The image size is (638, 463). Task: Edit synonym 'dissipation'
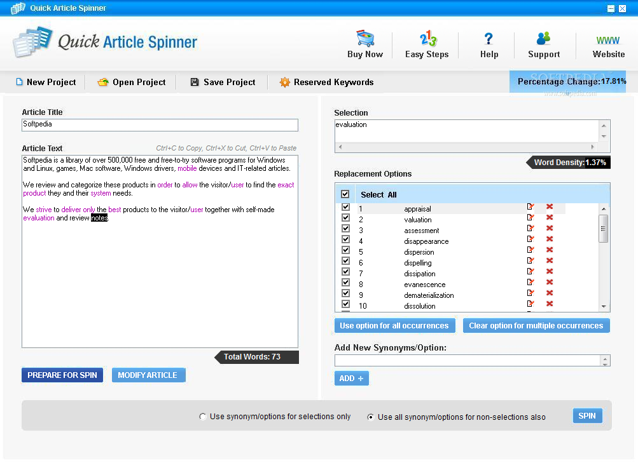(x=530, y=271)
